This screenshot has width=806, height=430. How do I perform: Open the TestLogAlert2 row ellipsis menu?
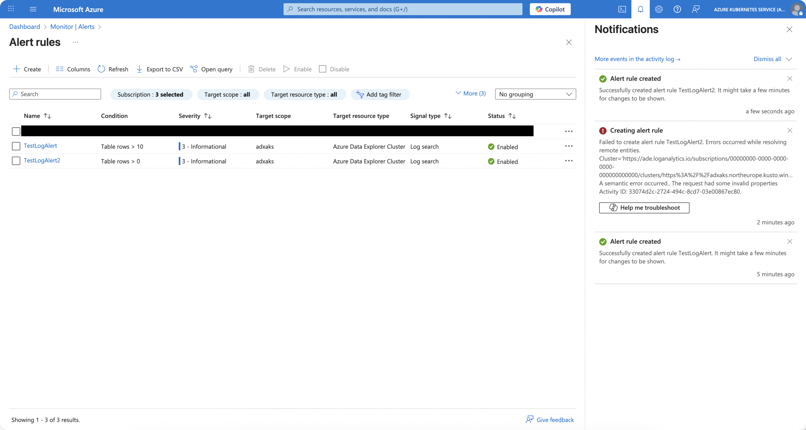569,161
